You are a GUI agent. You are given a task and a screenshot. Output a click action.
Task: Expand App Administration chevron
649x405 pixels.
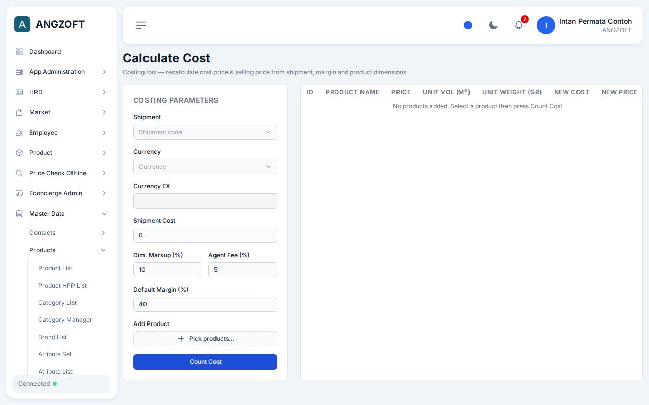pyautogui.click(x=104, y=72)
